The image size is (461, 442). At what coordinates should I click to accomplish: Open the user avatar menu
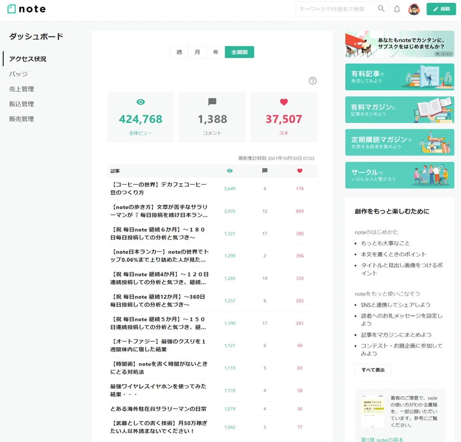pos(414,9)
